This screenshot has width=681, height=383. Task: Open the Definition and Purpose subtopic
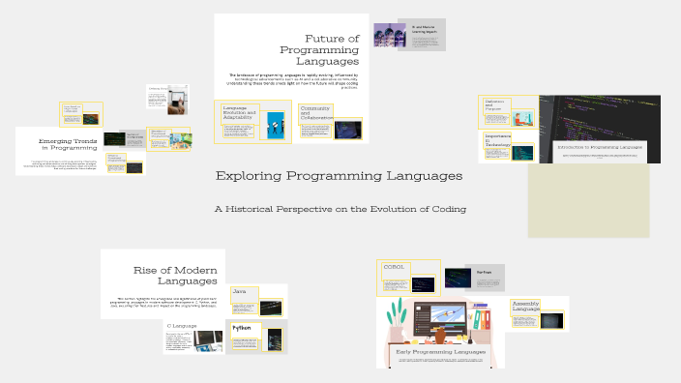coord(509,112)
